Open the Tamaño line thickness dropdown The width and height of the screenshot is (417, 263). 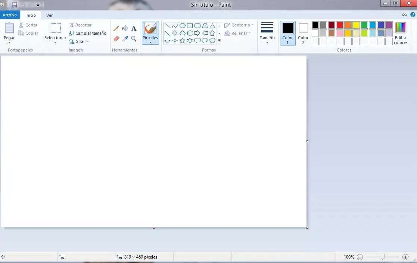point(267,42)
